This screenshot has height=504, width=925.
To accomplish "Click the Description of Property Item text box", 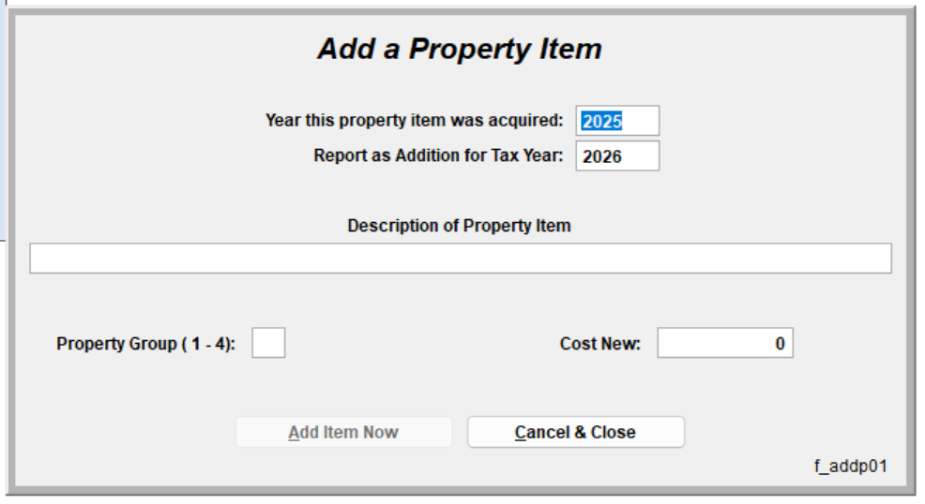I will pos(460,259).
